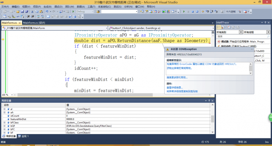
Task: Open the 调试(D) Debug menu
Action: point(58,6)
